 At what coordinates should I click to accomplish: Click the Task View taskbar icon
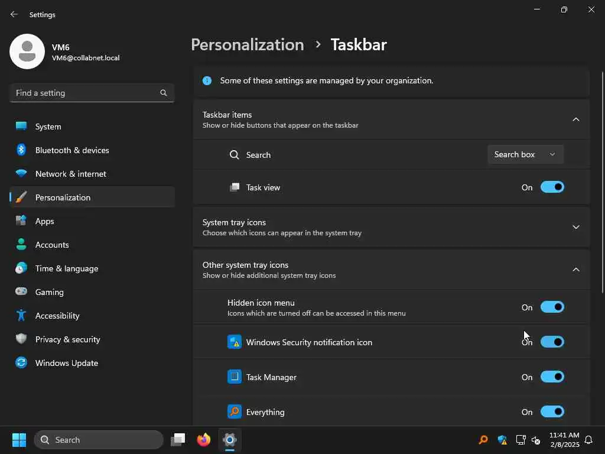click(x=178, y=440)
